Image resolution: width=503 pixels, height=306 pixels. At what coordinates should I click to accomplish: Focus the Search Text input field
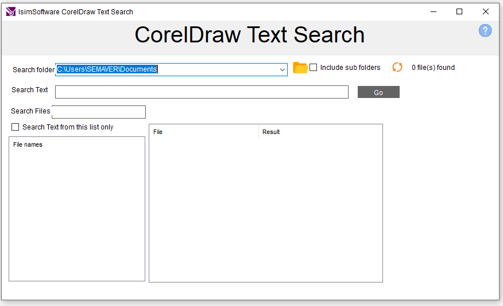tap(202, 92)
